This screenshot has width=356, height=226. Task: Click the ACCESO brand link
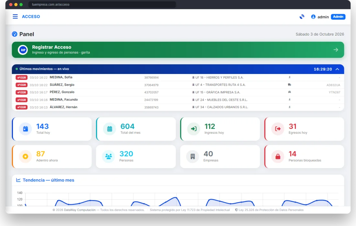31,16
